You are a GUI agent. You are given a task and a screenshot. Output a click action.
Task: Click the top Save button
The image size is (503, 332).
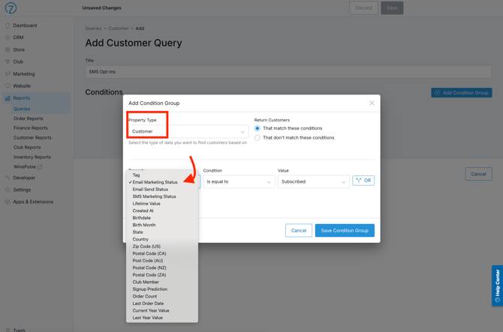click(392, 8)
